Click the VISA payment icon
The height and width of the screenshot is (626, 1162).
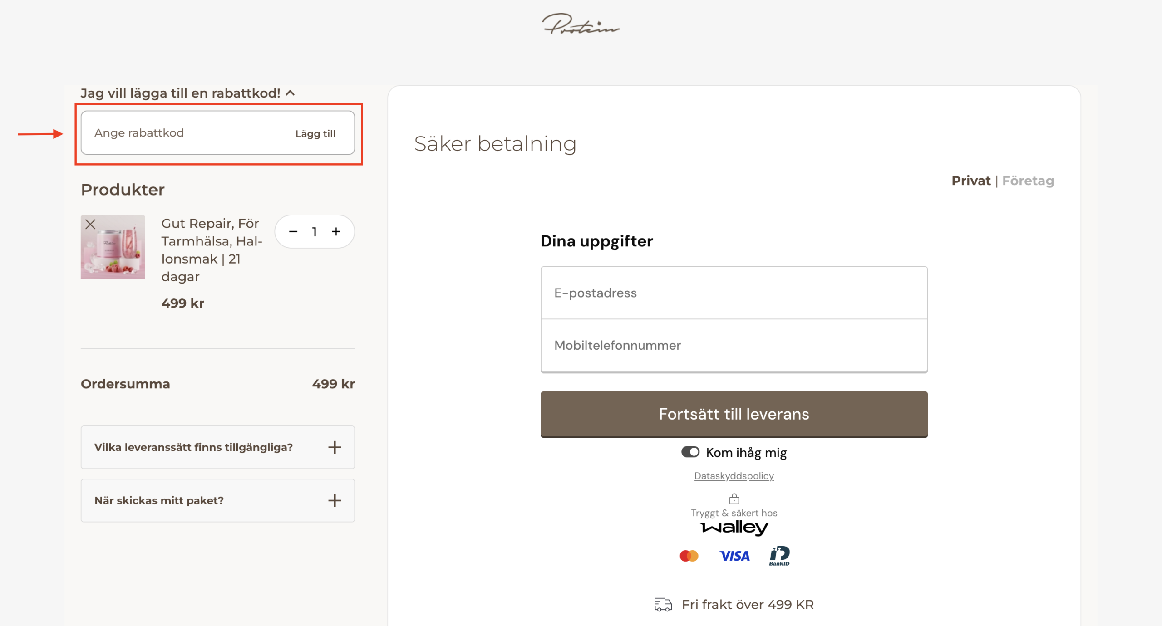[x=734, y=556]
